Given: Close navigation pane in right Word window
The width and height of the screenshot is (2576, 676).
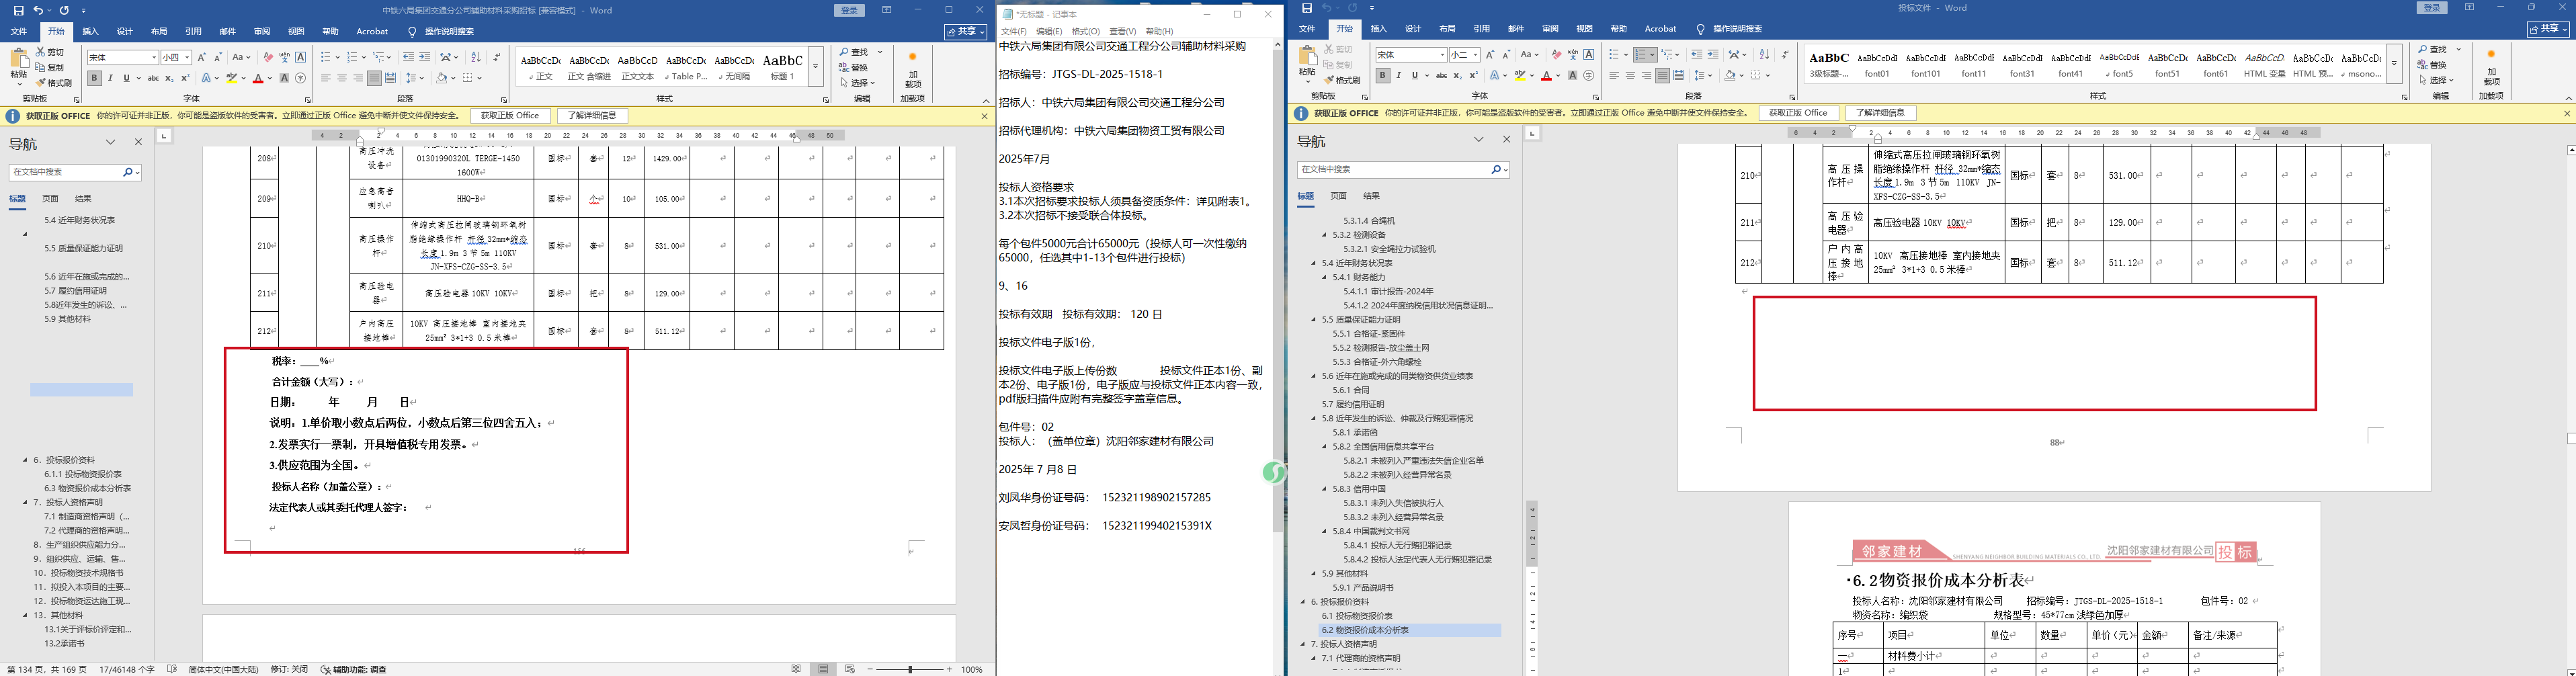Looking at the screenshot, I should [1506, 140].
